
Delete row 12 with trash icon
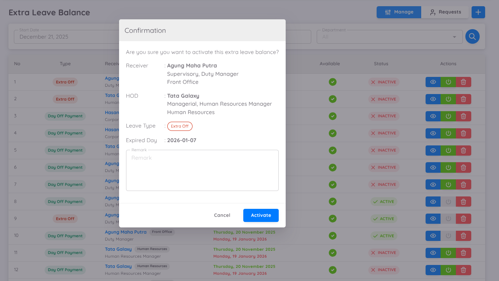[x=463, y=270]
